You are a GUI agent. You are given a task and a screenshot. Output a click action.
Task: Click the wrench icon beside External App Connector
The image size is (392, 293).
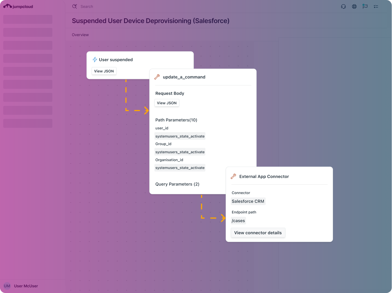point(233,176)
